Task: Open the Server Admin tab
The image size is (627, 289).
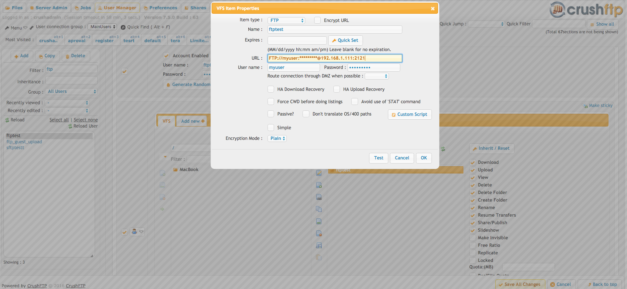Action: tap(48, 8)
